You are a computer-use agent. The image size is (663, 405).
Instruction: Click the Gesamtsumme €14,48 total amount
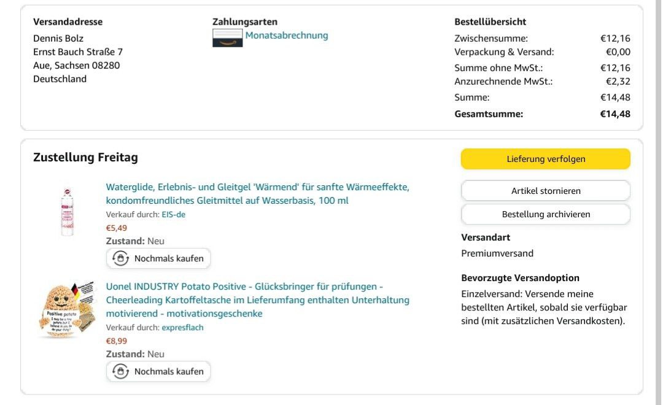click(615, 114)
